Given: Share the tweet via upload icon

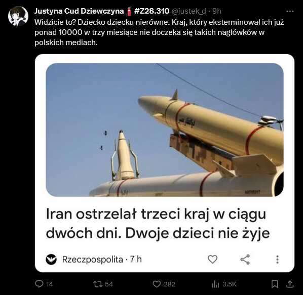Looking at the screenshot, I should [290, 284].
